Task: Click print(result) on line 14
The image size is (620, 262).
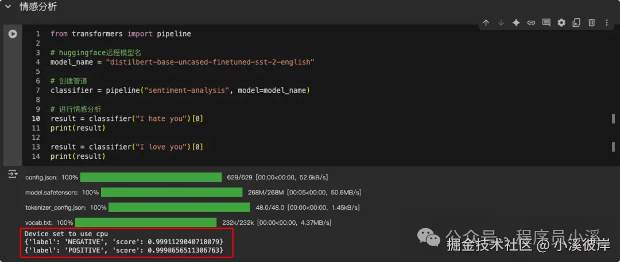Action: click(x=78, y=157)
